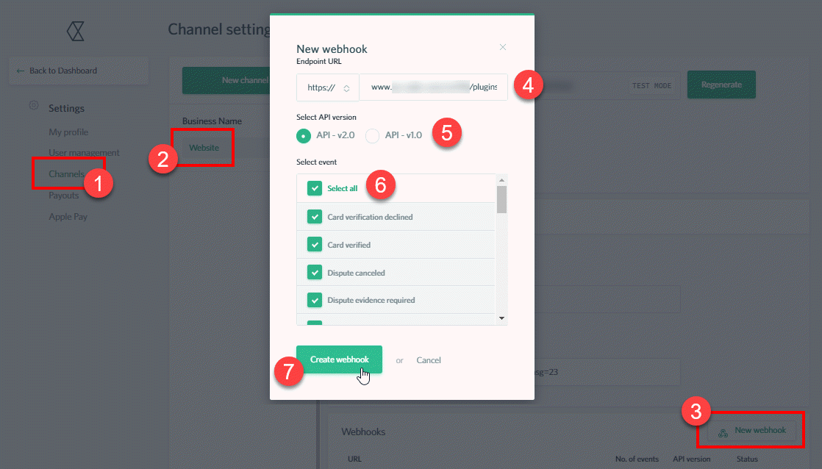Click the Regenerate button
822x469 pixels.
pyautogui.click(x=721, y=85)
